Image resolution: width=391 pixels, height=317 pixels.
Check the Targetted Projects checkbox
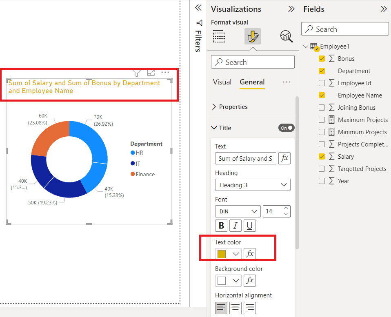point(322,169)
